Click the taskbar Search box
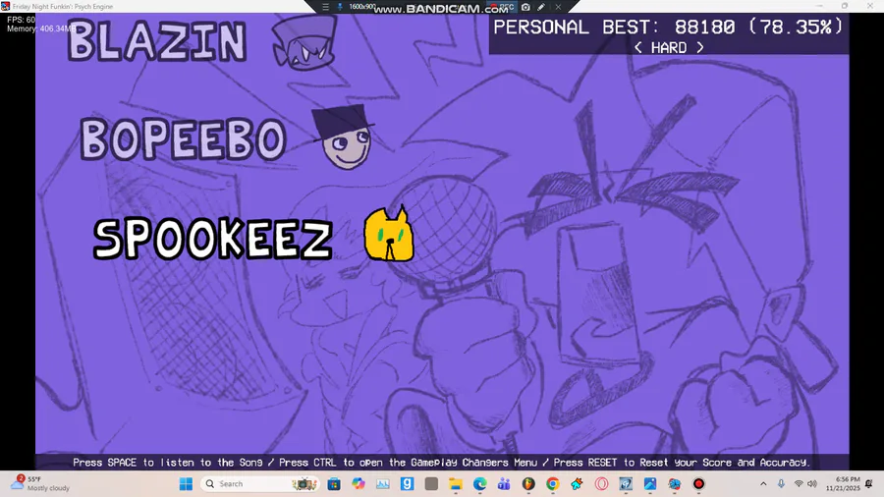Image resolution: width=884 pixels, height=497 pixels. [260, 483]
